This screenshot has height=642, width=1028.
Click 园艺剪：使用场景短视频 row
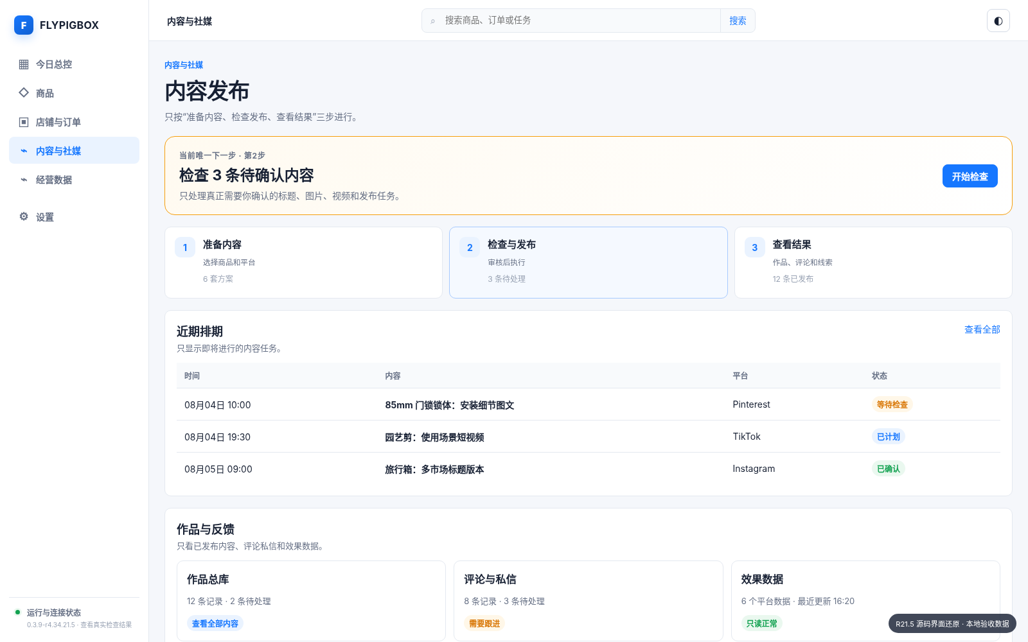pyautogui.click(x=589, y=437)
